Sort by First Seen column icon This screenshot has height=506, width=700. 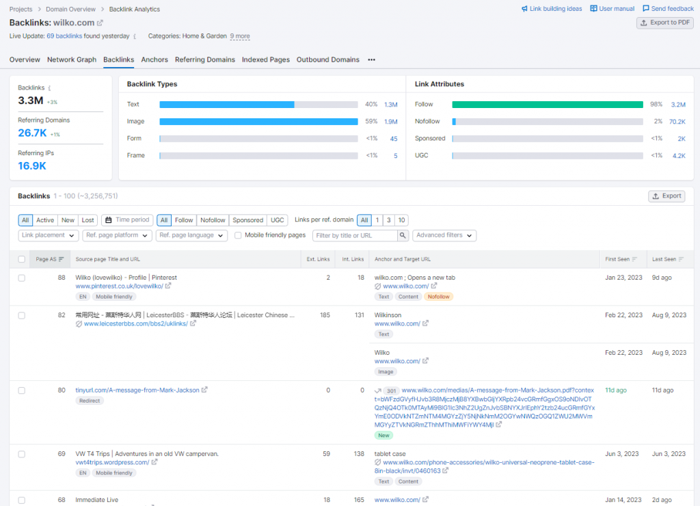click(x=634, y=259)
